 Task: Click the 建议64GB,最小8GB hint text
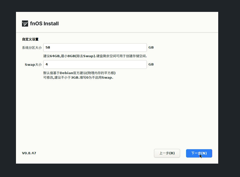point(95,56)
